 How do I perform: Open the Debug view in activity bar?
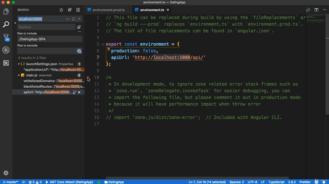6,50
